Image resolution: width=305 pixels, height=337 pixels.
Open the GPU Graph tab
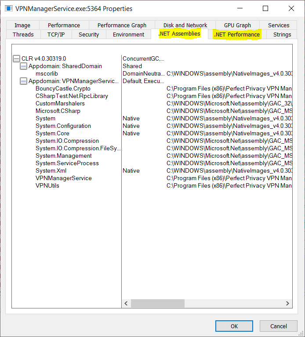(237, 25)
